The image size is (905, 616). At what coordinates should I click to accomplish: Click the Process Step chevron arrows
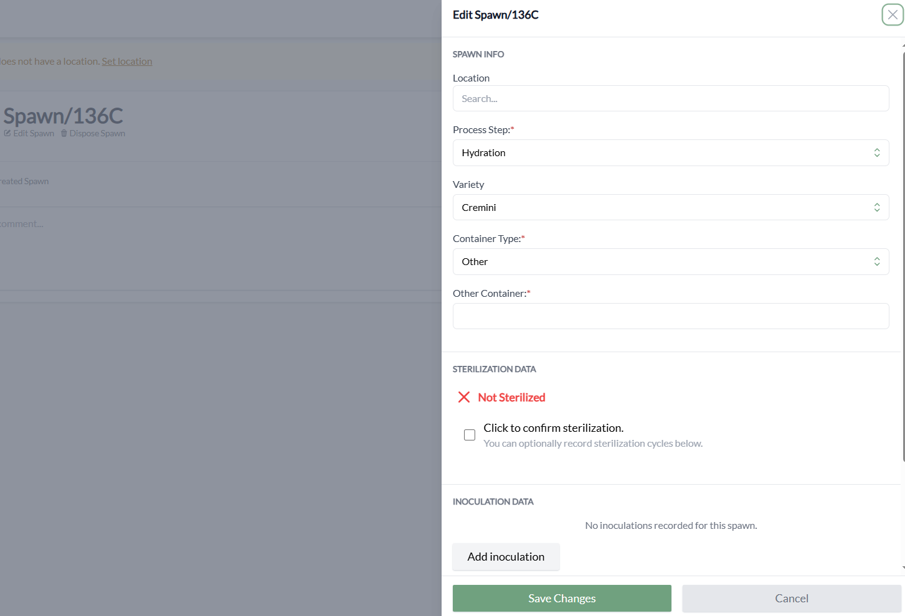[x=876, y=153]
